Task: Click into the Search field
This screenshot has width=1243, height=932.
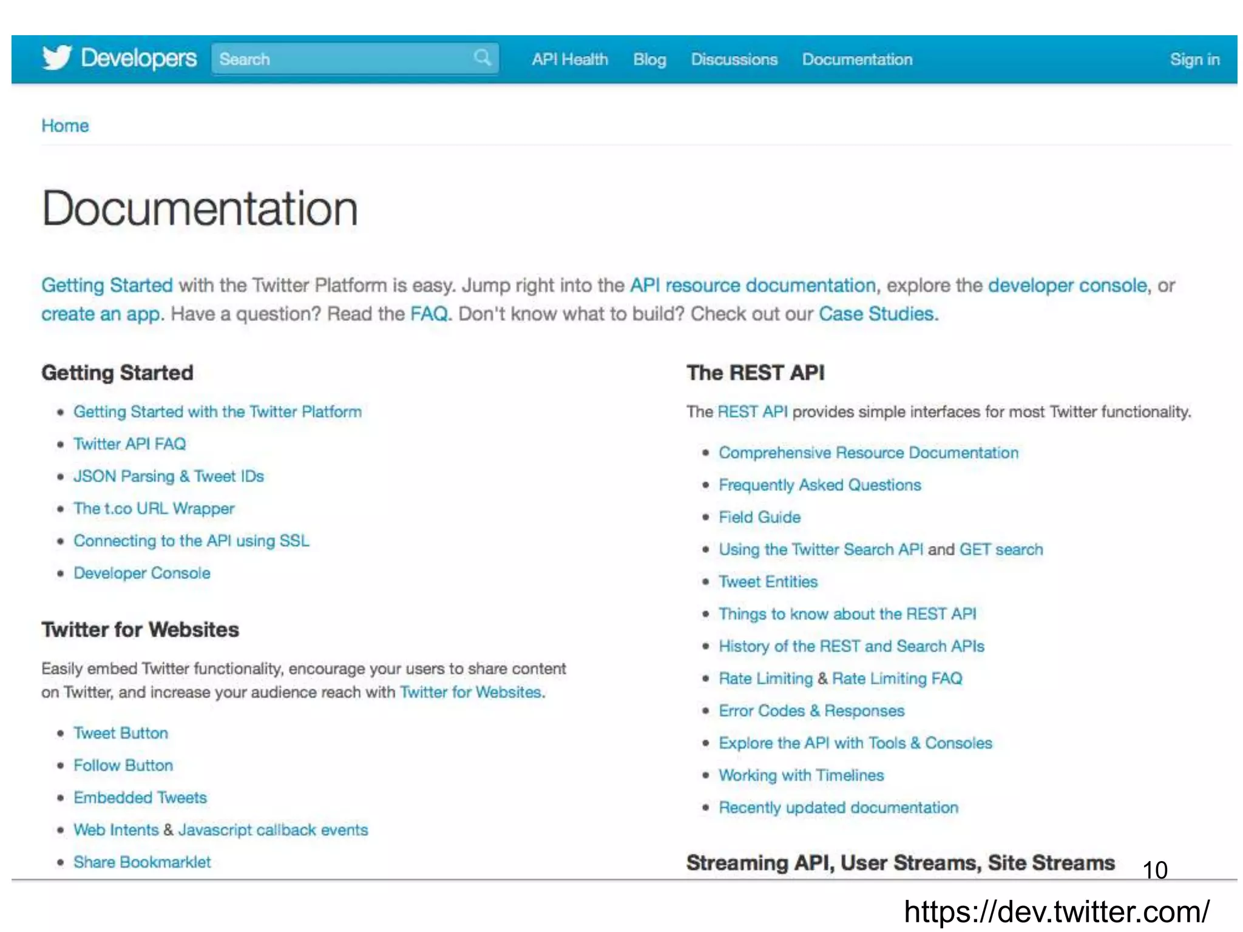Action: coord(340,59)
